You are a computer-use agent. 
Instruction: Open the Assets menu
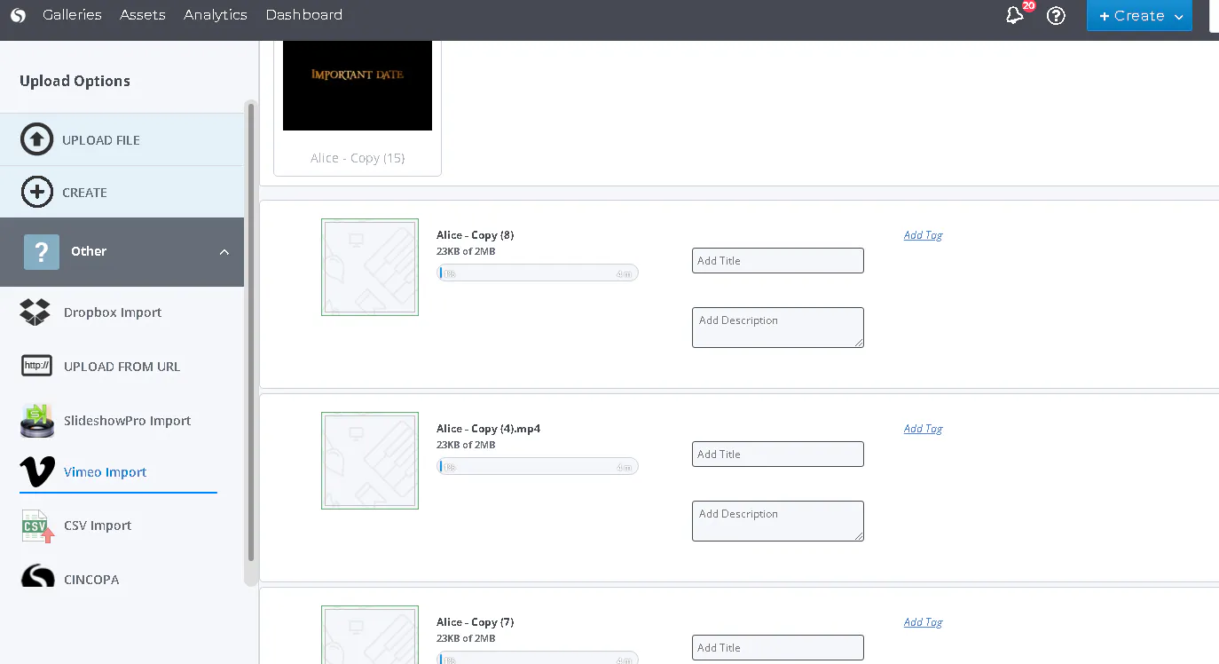(x=143, y=15)
